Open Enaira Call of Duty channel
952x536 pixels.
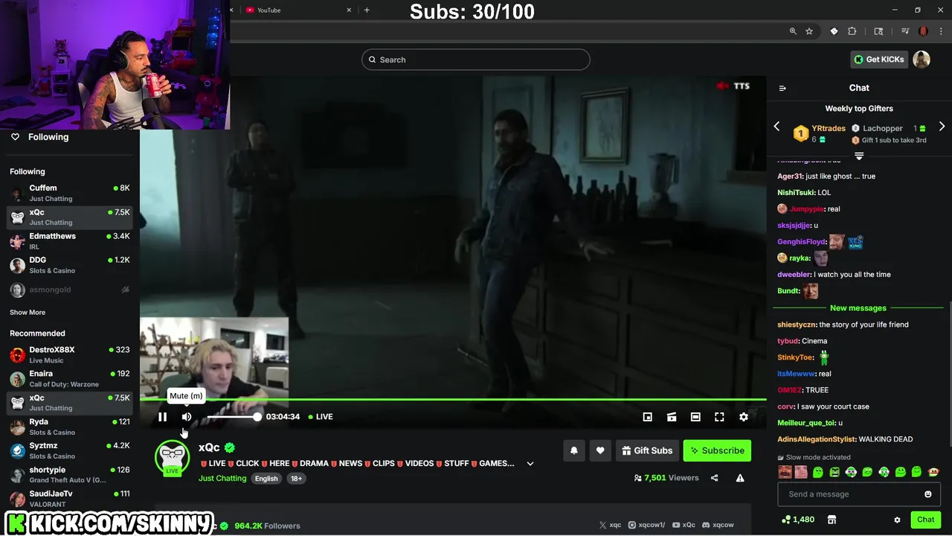tap(70, 379)
